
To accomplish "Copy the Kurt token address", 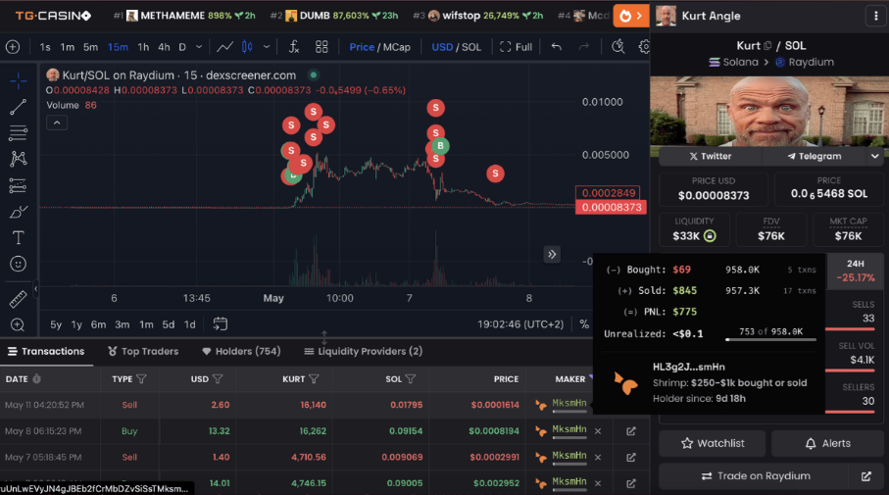I will click(x=767, y=46).
